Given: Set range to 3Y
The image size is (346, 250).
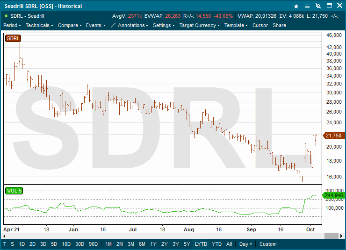Looking at the screenshot, I should point(176,244).
